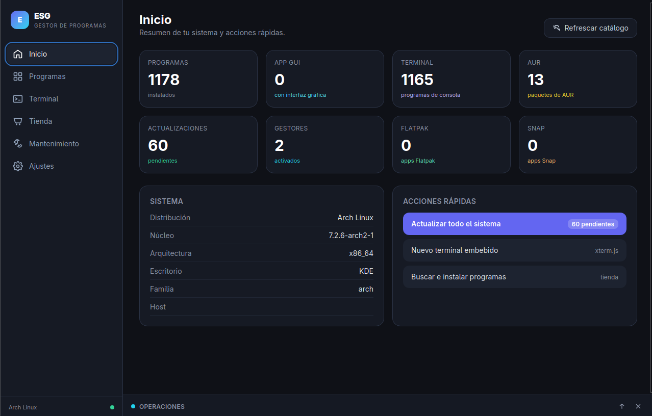Open the TERMINAL 1165 programs card

point(452,79)
